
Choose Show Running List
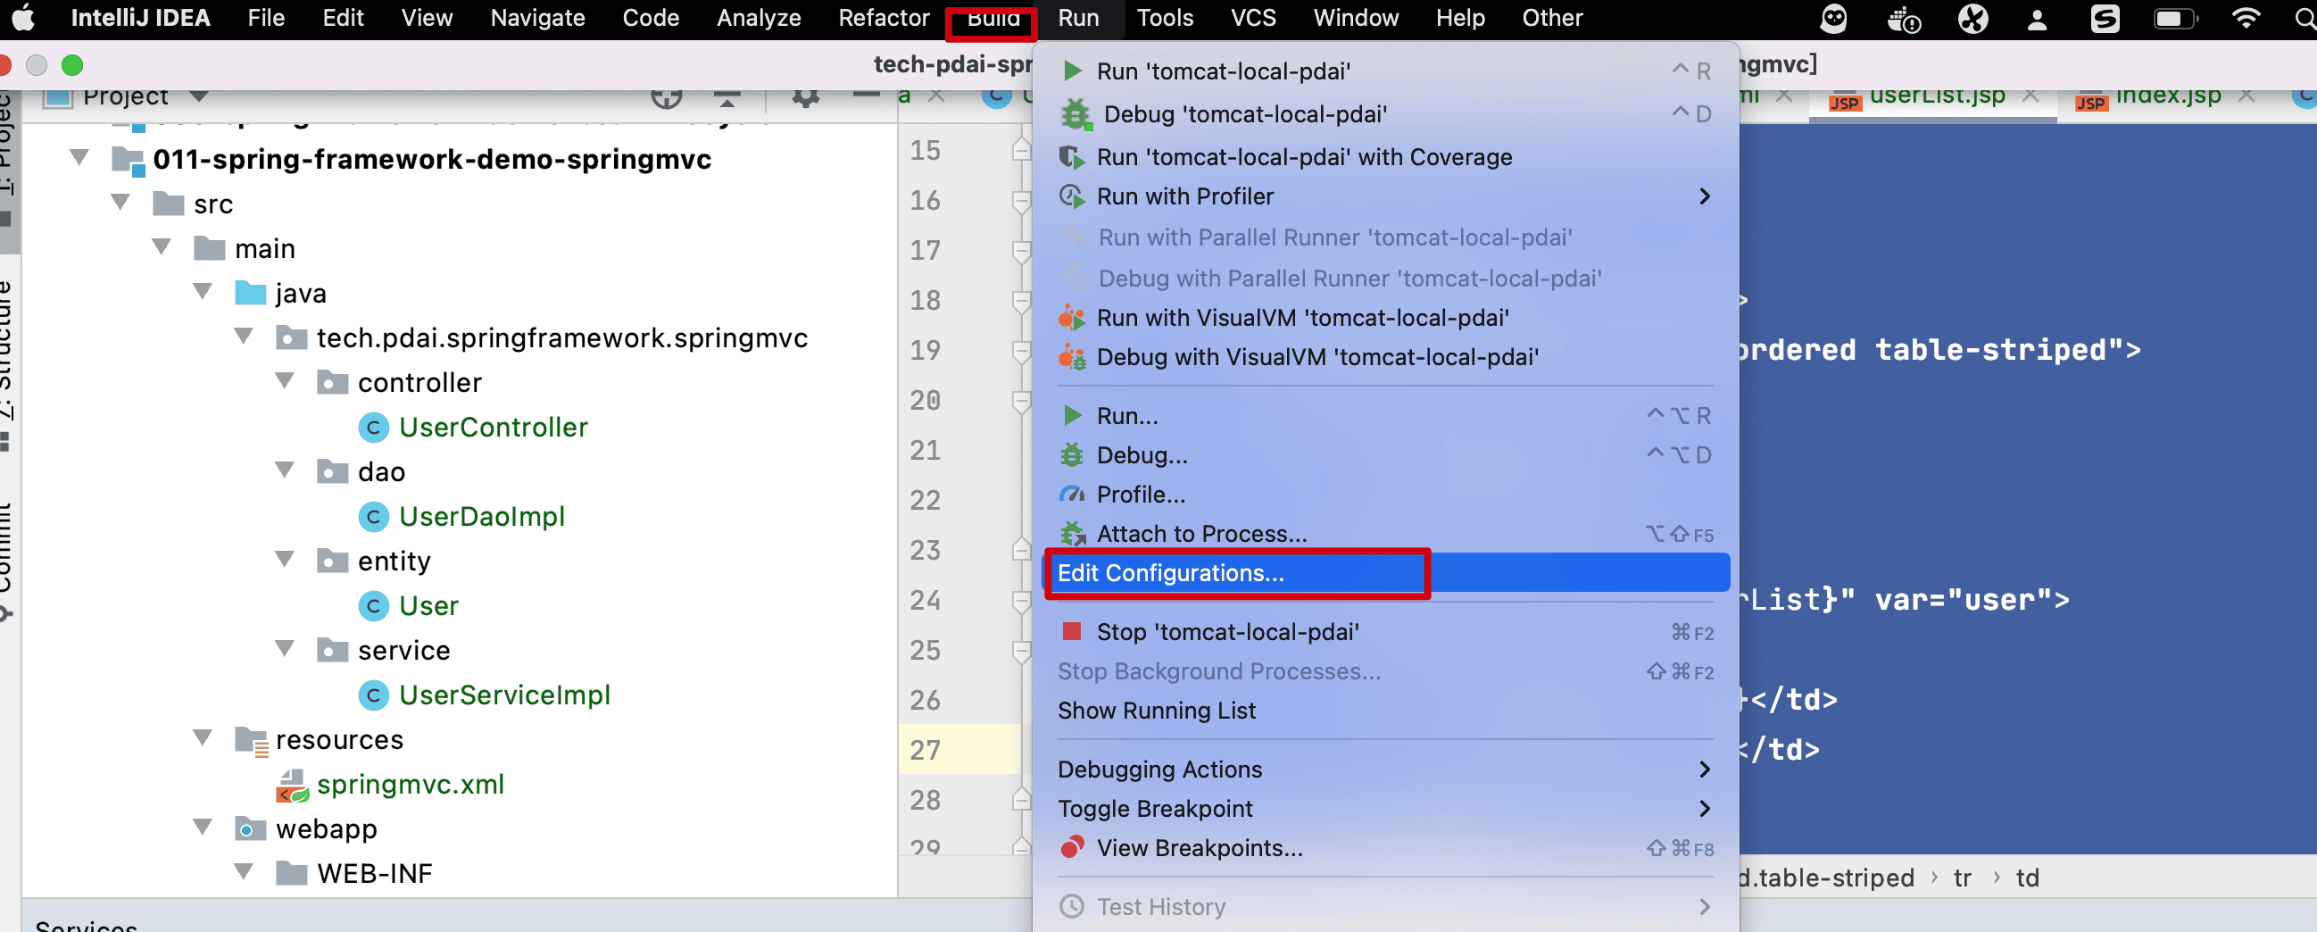tap(1156, 711)
